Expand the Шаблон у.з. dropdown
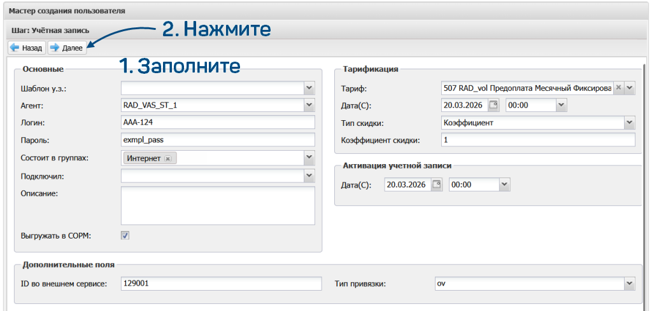This screenshot has width=652, height=311. coord(309,88)
